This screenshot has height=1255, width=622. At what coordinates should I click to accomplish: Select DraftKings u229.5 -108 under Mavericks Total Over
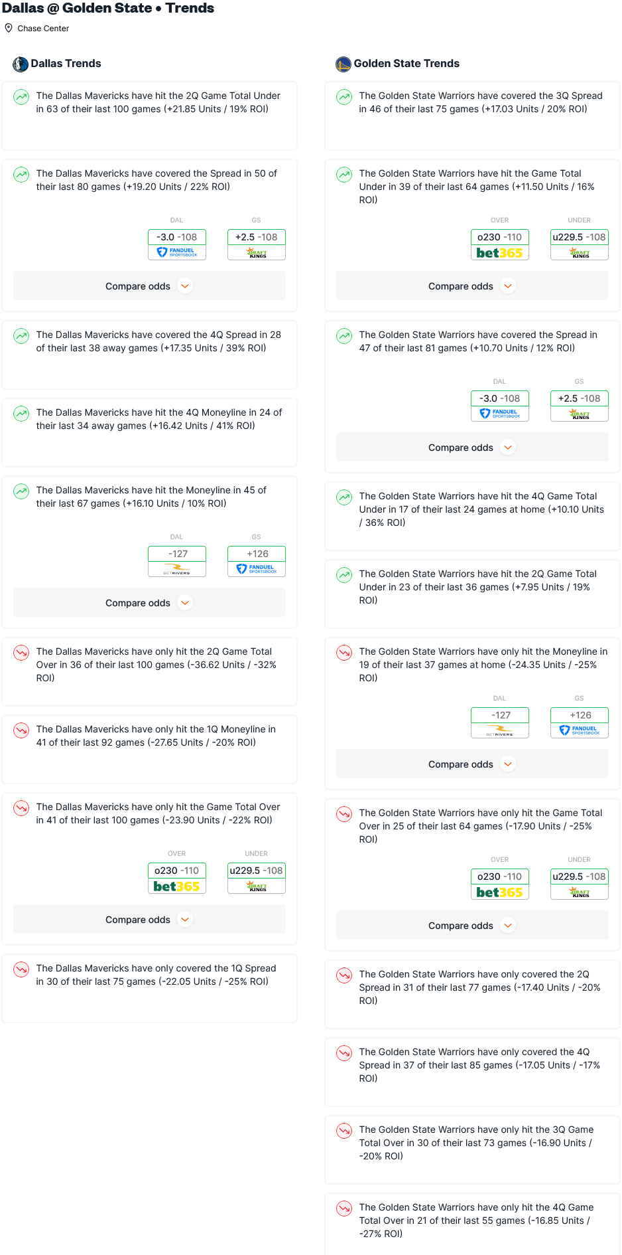(x=257, y=878)
